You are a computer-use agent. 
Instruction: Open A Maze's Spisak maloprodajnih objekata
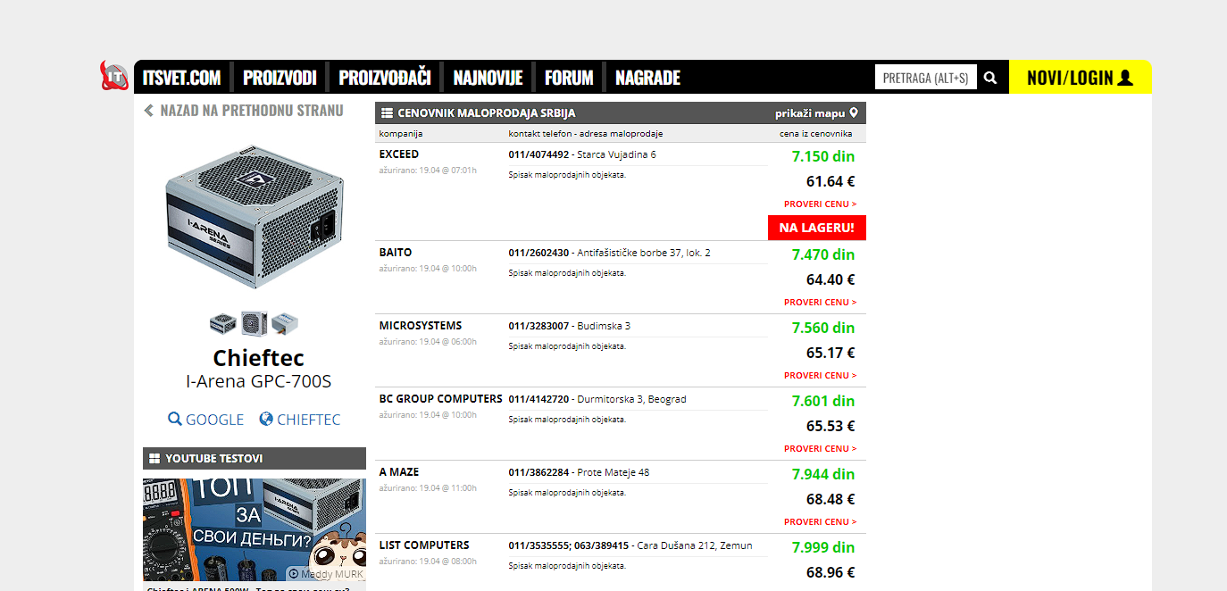(567, 493)
